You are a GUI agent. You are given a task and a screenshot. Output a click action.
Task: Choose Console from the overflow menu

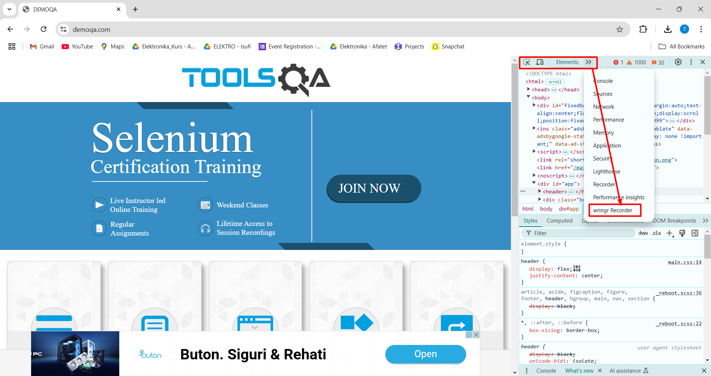pyautogui.click(x=603, y=81)
